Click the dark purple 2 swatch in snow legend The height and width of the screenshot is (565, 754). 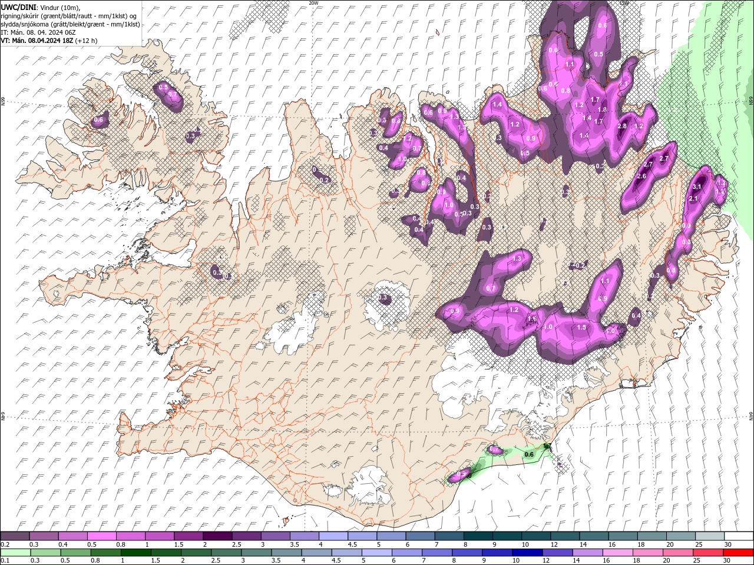[217, 536]
